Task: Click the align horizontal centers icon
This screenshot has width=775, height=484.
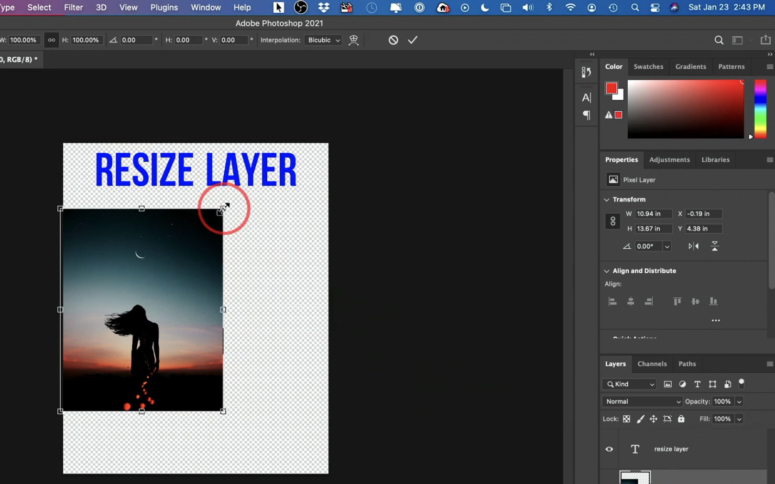Action: click(x=631, y=302)
